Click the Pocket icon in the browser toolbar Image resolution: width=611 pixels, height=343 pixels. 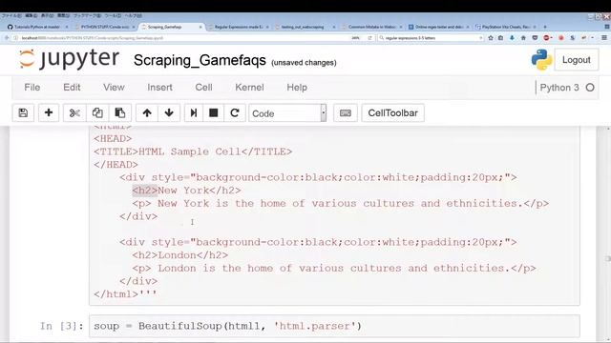[x=535, y=38]
